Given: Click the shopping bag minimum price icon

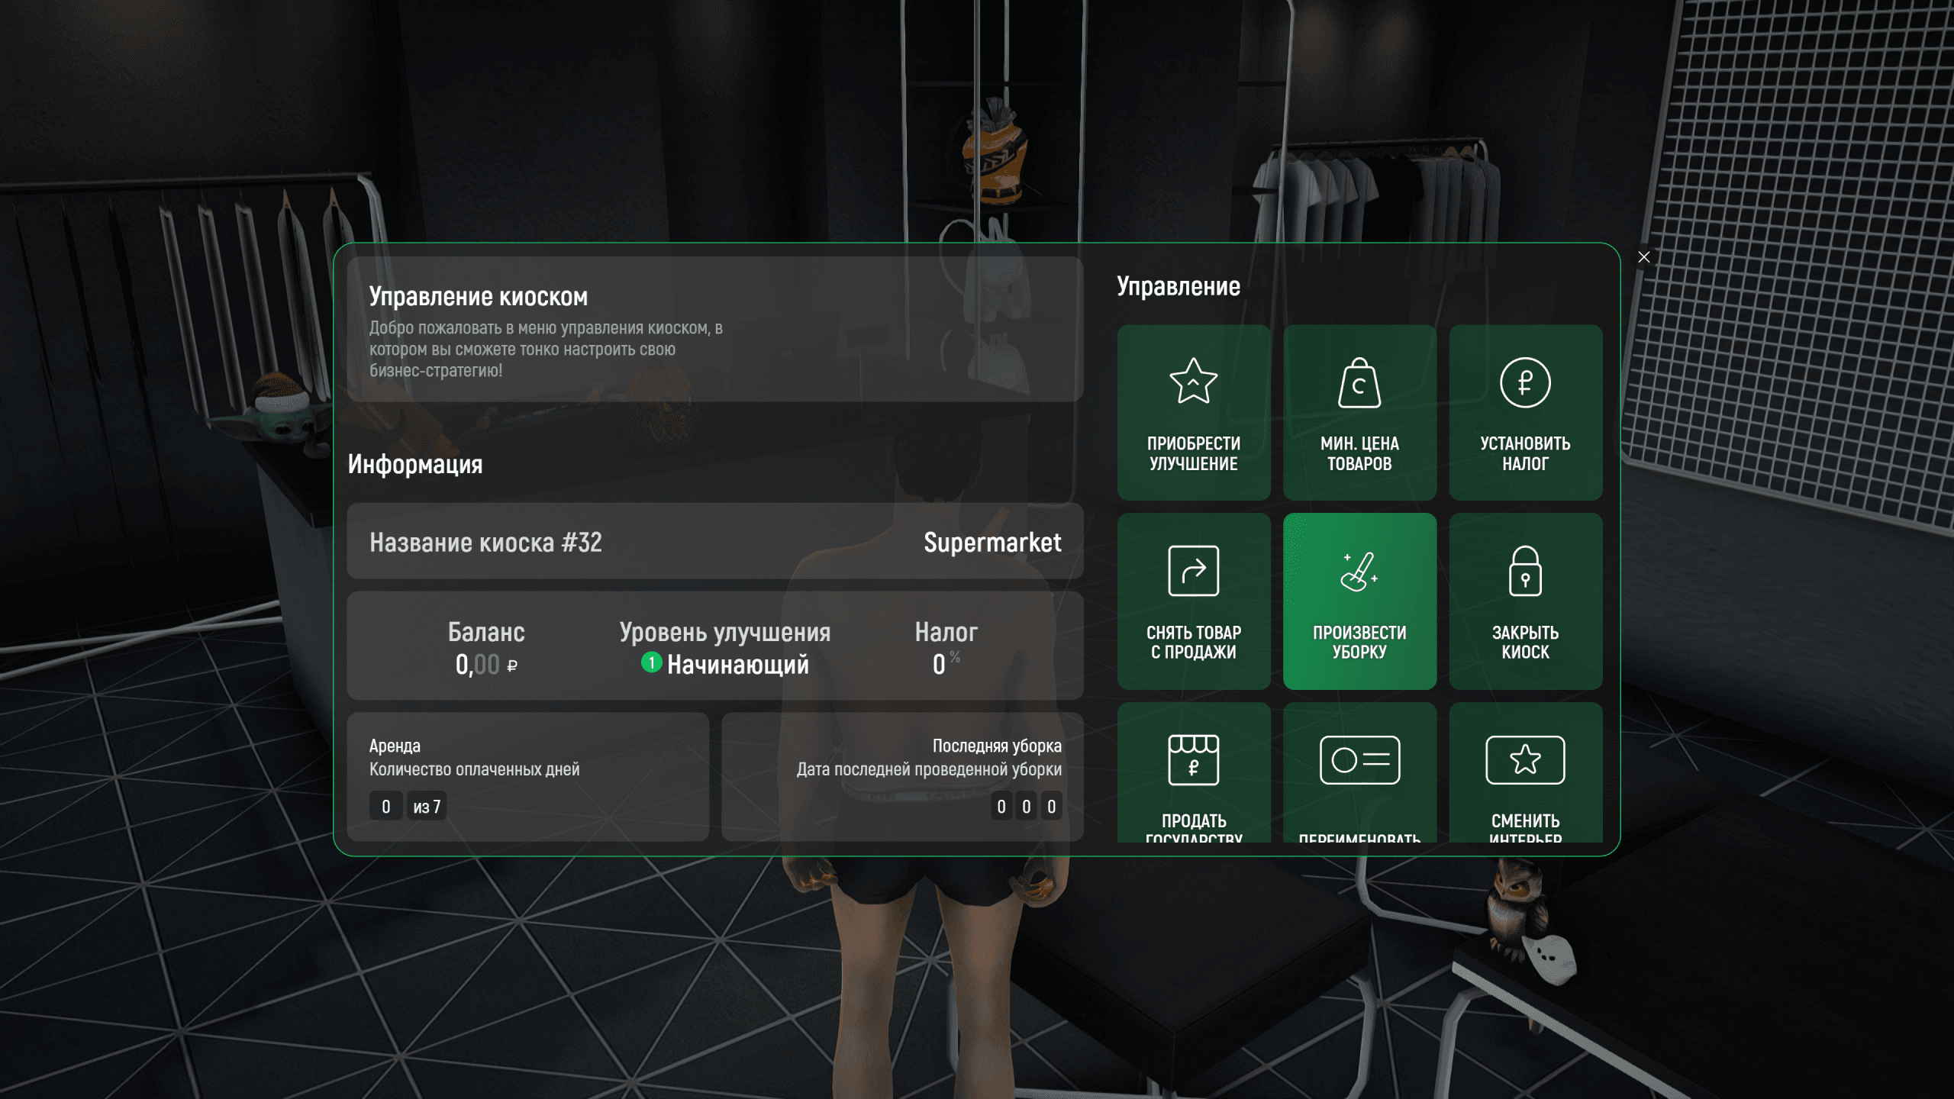Looking at the screenshot, I should pyautogui.click(x=1359, y=383).
